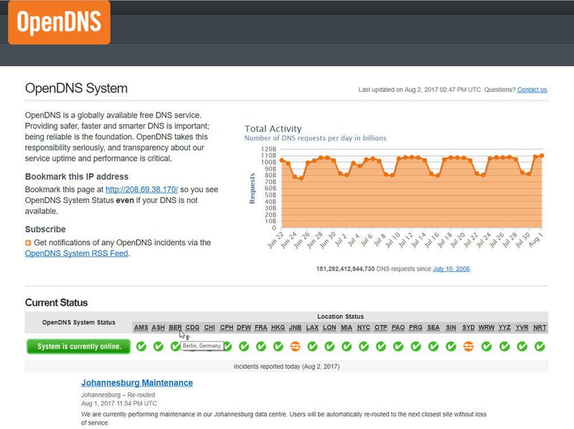Click the 'Berlin, Germany' tooltip
574x429 pixels.
point(202,346)
